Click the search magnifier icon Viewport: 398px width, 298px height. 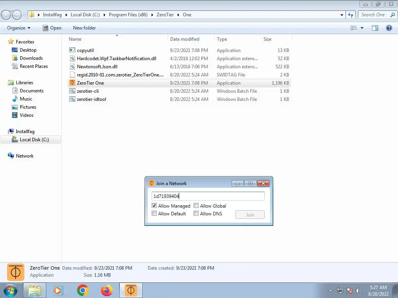tap(393, 15)
